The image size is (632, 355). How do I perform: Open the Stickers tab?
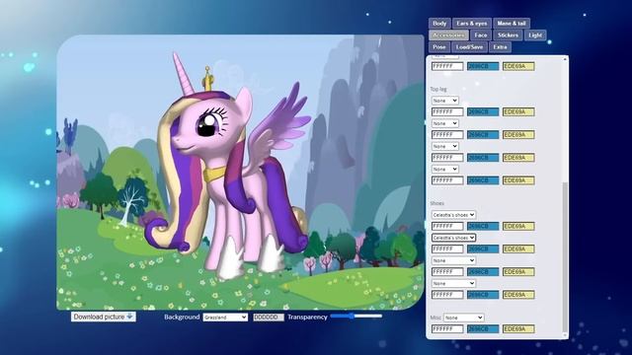508,35
